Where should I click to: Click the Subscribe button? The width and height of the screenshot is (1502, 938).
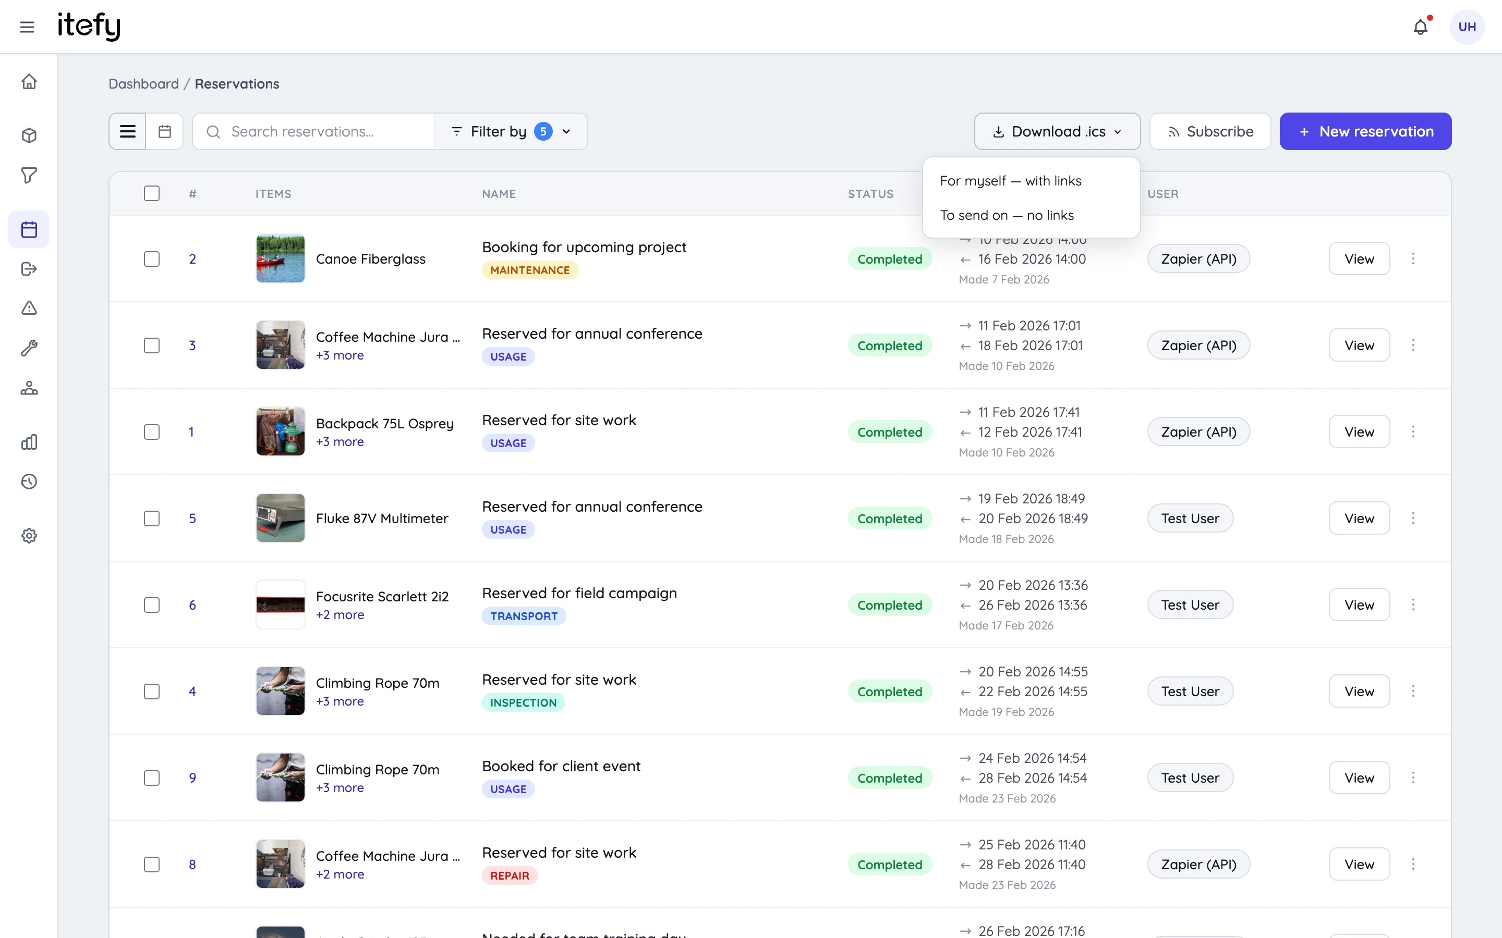pyautogui.click(x=1209, y=131)
